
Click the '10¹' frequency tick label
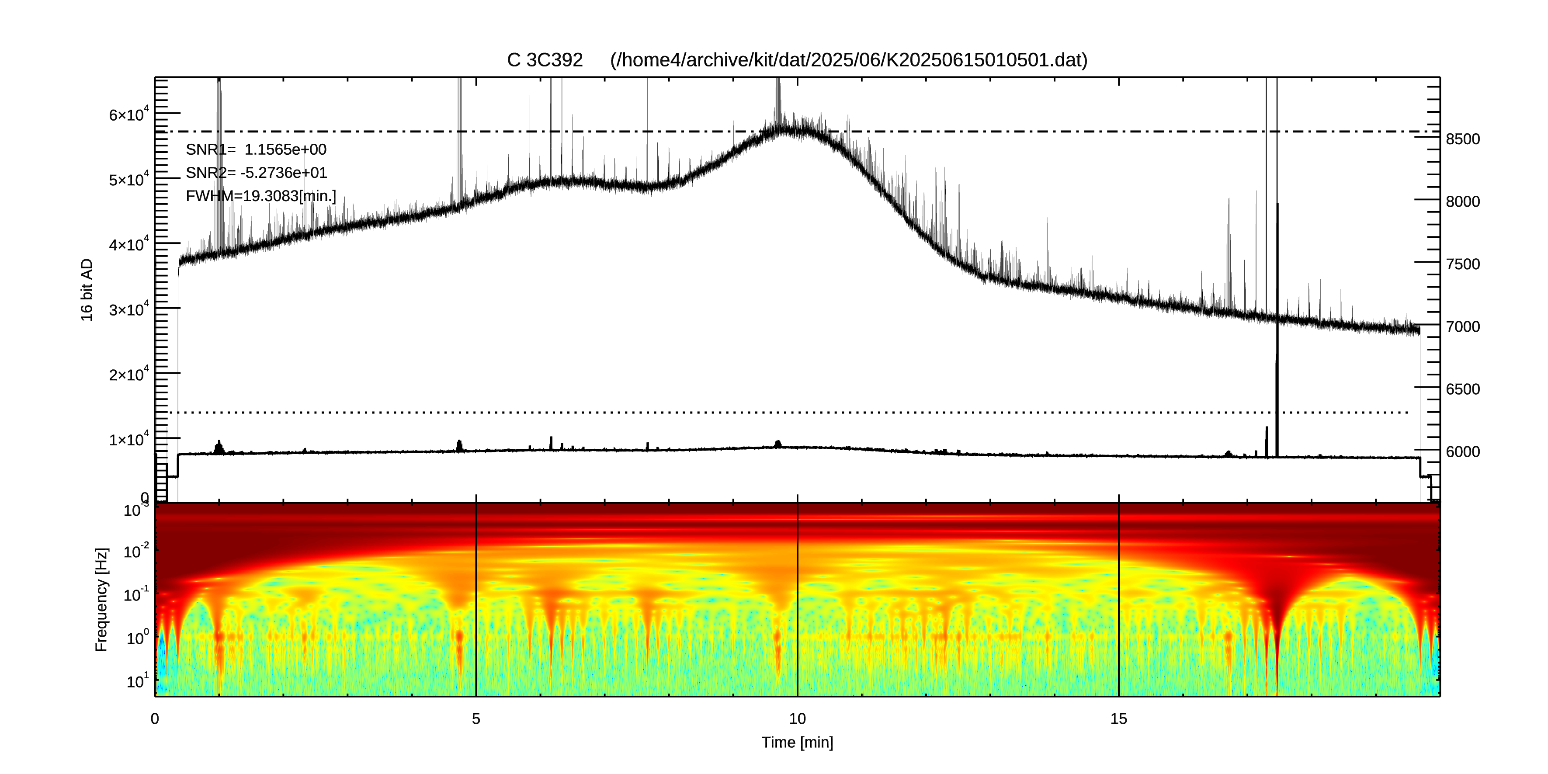click(138, 680)
